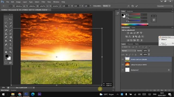The image size is (174, 97).
Task: Open File Explorer from the taskbar
Action: [x=13, y=94]
